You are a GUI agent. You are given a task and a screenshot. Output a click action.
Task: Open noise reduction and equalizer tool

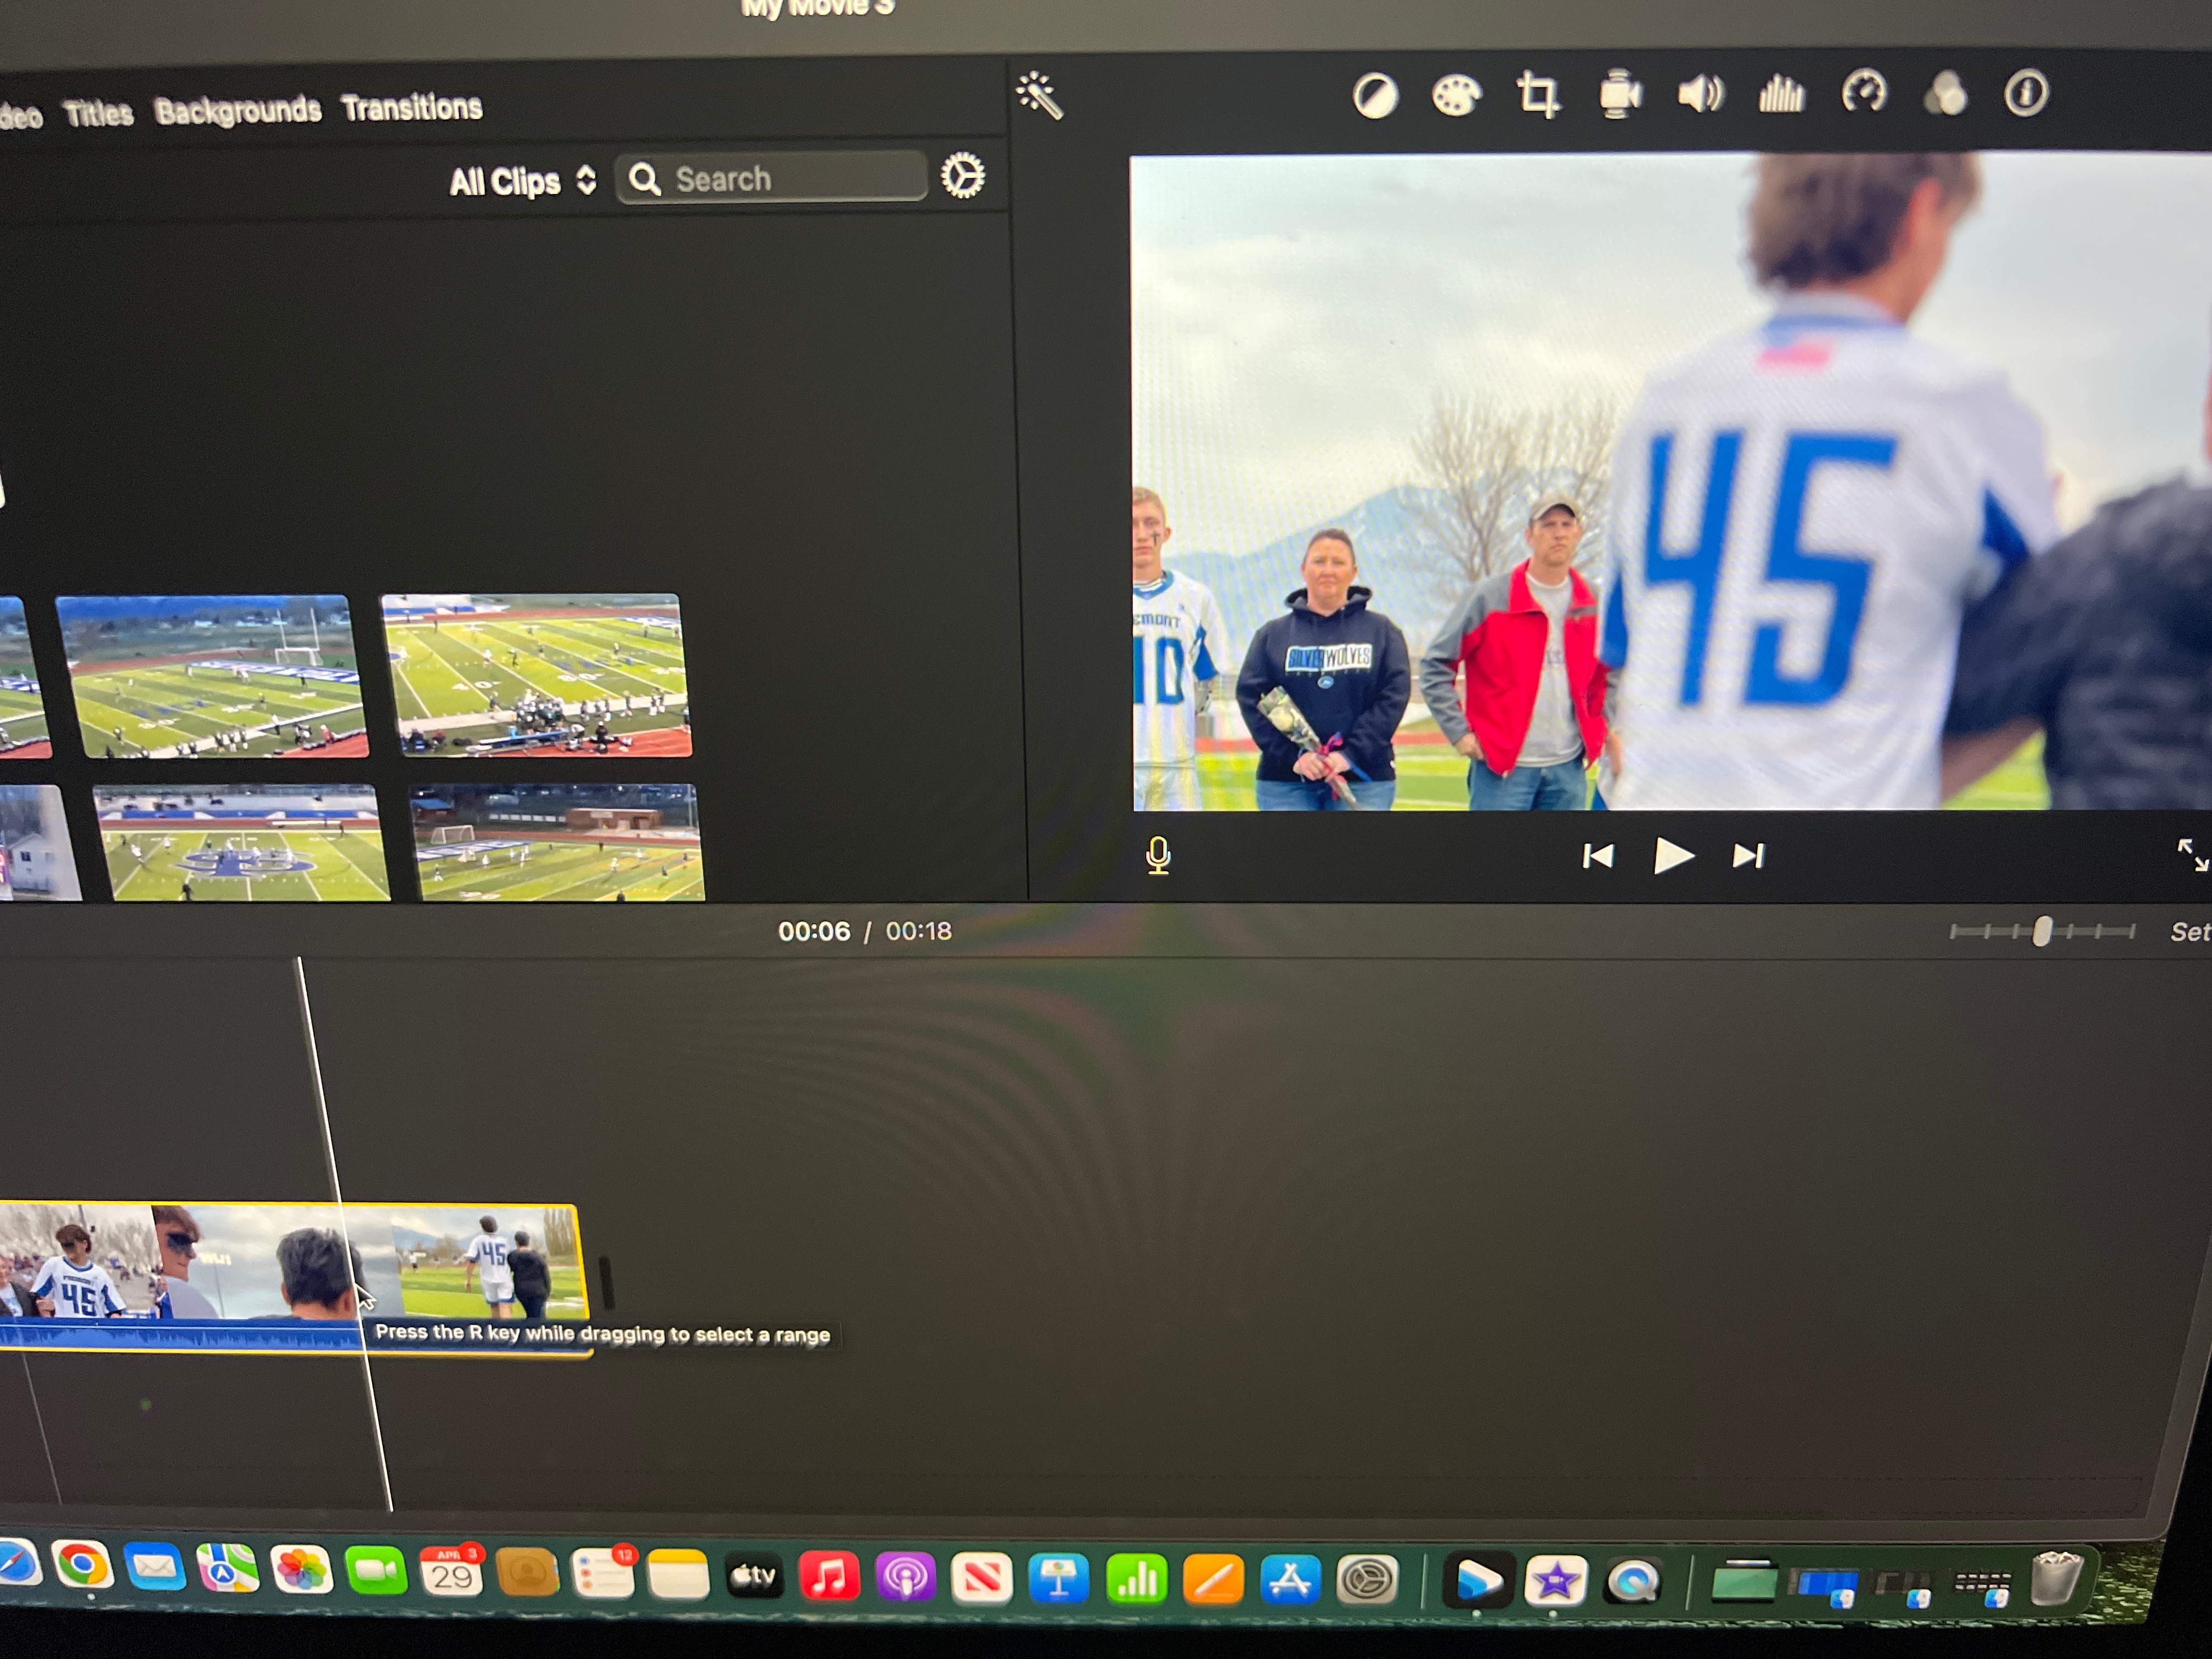(x=1781, y=95)
